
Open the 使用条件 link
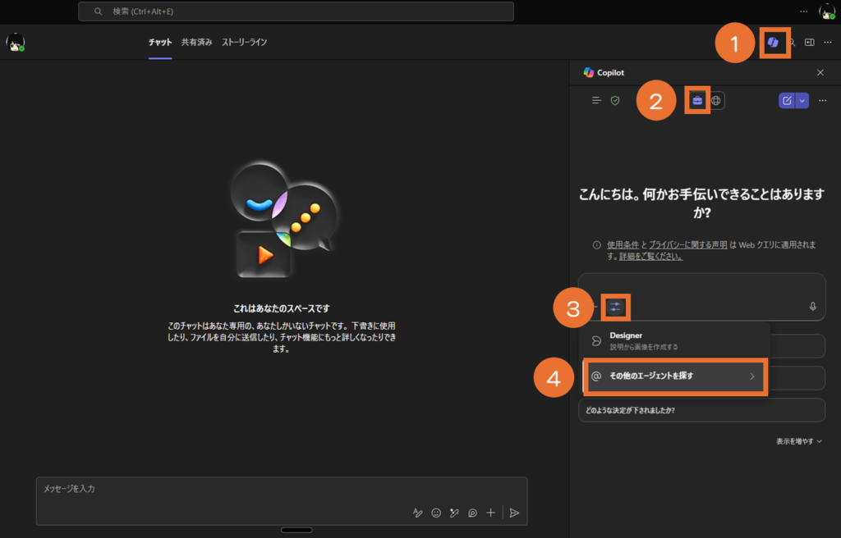(623, 244)
